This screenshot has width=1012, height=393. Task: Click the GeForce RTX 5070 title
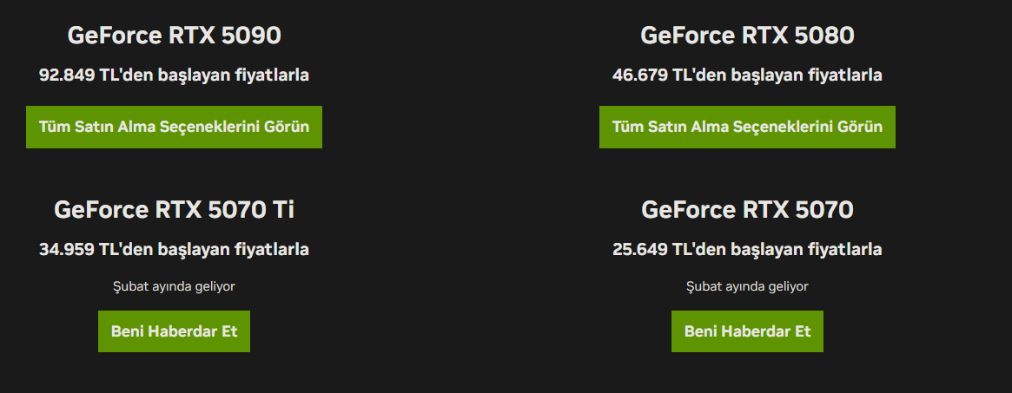[x=747, y=210]
